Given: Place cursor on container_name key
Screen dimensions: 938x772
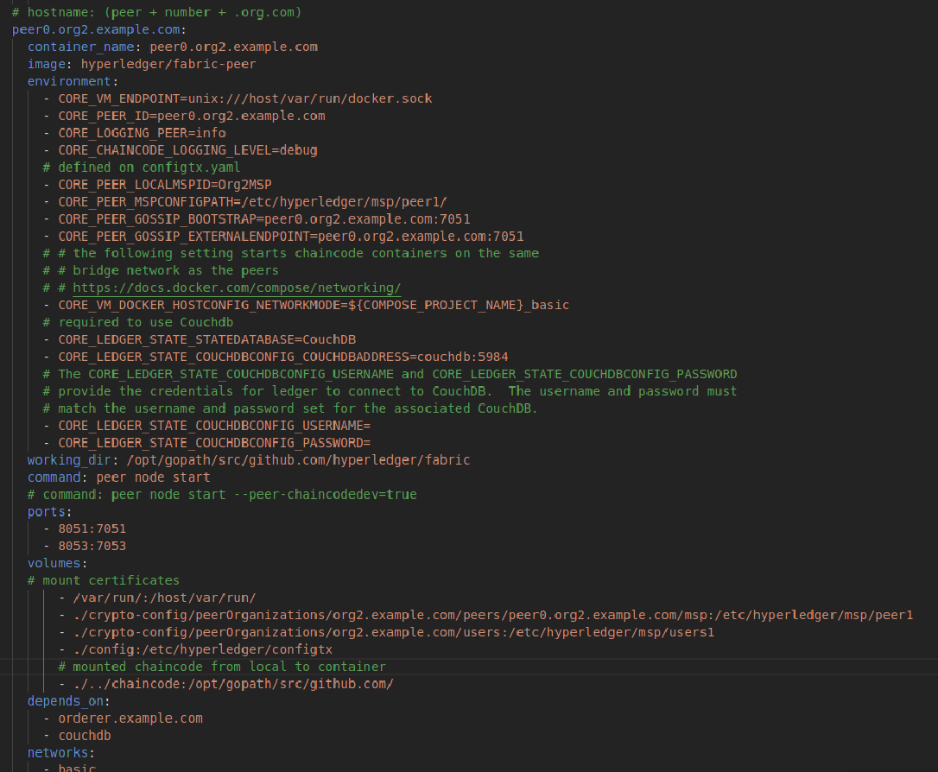Looking at the screenshot, I should pos(81,47).
